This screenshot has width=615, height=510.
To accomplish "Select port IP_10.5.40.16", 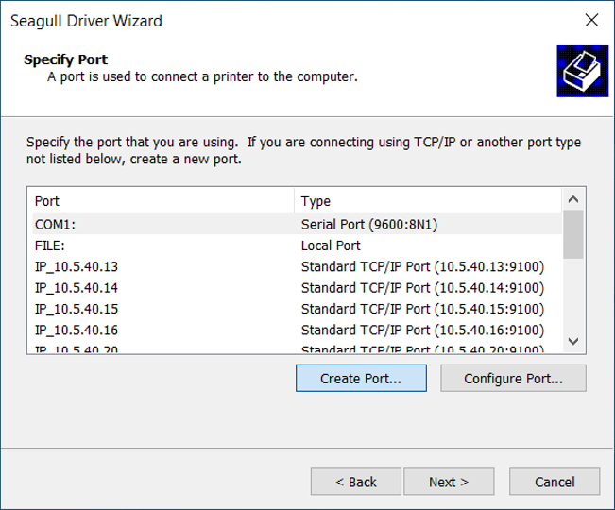I will [297, 330].
